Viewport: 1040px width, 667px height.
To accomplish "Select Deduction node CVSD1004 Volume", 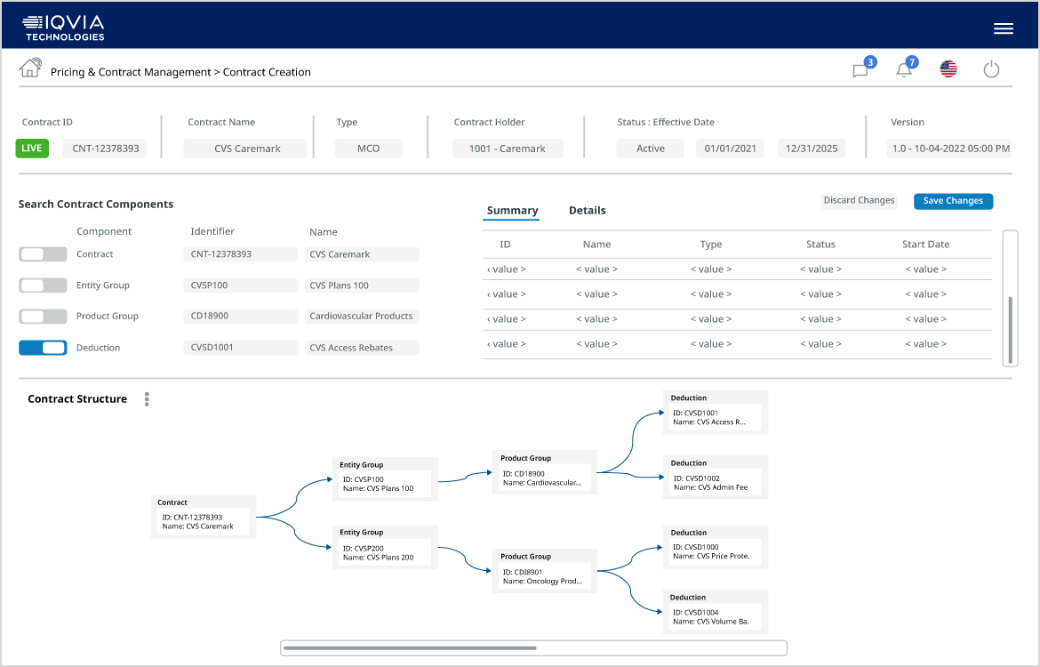I will click(x=715, y=611).
